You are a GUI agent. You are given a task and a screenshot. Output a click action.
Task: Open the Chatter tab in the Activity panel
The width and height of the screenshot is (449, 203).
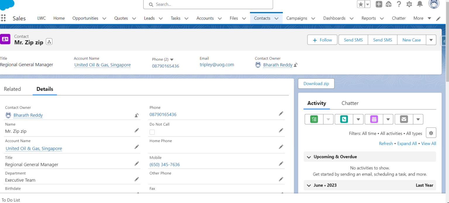coord(350,103)
